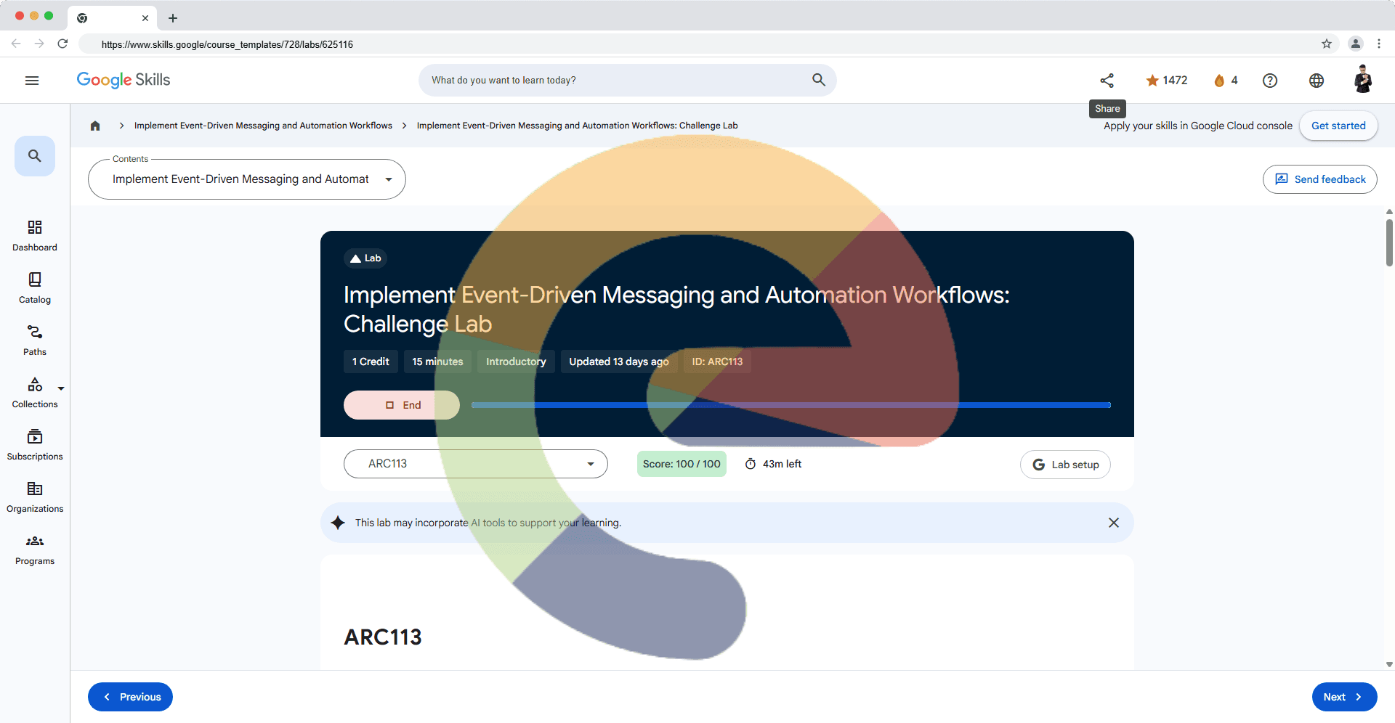Viewport: 1395px width, 723px height.
Task: Click the page vertical scrollbar thumb
Action: (x=1389, y=243)
